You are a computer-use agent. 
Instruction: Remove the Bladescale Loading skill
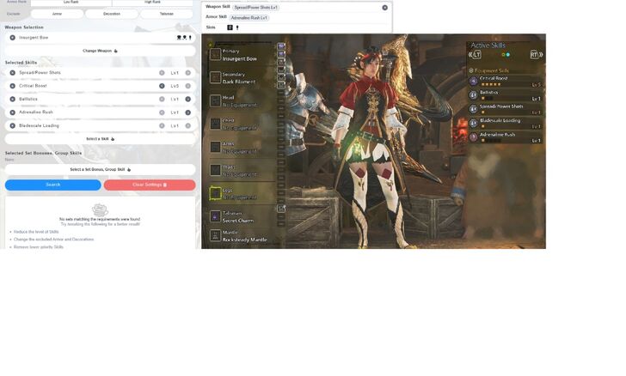(x=10, y=125)
